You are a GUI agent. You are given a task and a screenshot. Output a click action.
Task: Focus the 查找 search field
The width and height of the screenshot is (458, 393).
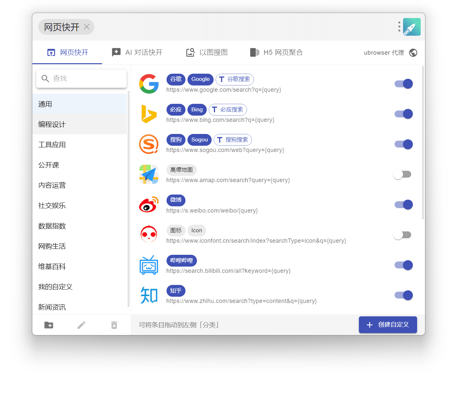(x=81, y=79)
